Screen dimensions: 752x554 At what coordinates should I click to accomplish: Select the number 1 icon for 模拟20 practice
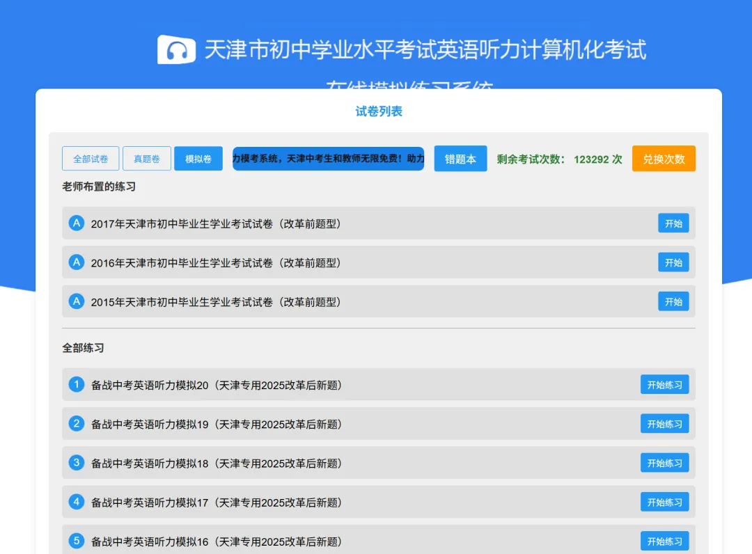pos(77,384)
